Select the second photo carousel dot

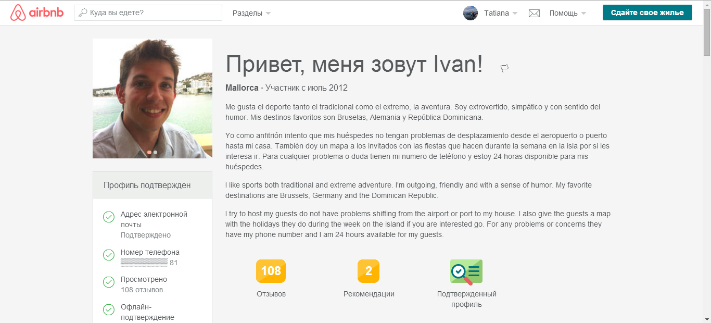pos(155,152)
